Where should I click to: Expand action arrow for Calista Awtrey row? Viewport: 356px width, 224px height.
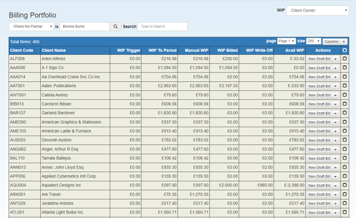click(335, 95)
